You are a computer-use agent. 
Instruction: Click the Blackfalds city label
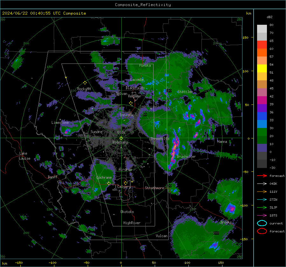pyautogui.click(x=135, y=88)
